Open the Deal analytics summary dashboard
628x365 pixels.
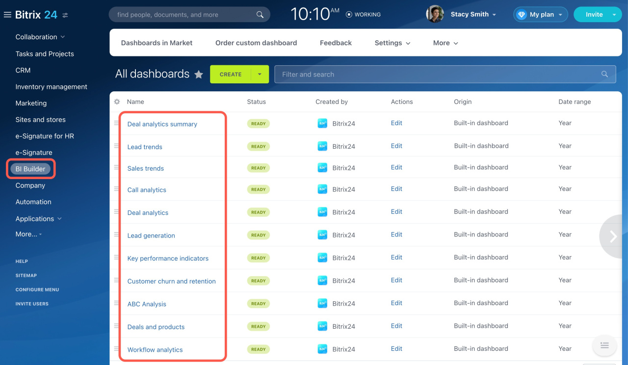(x=162, y=124)
